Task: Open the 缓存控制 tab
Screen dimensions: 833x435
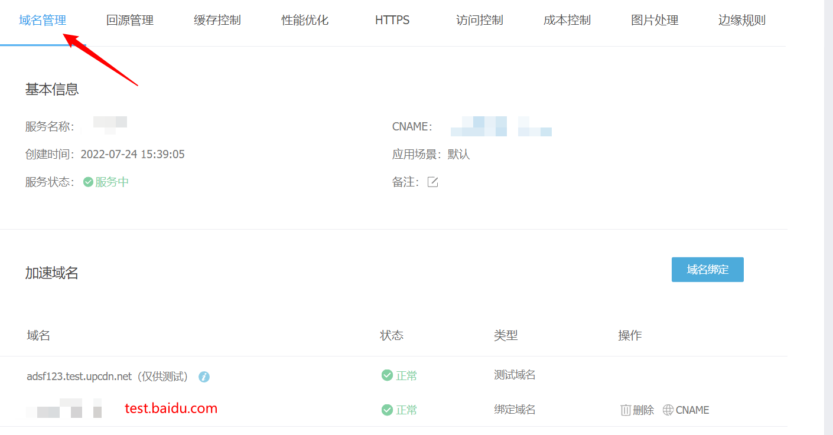Action: (217, 20)
